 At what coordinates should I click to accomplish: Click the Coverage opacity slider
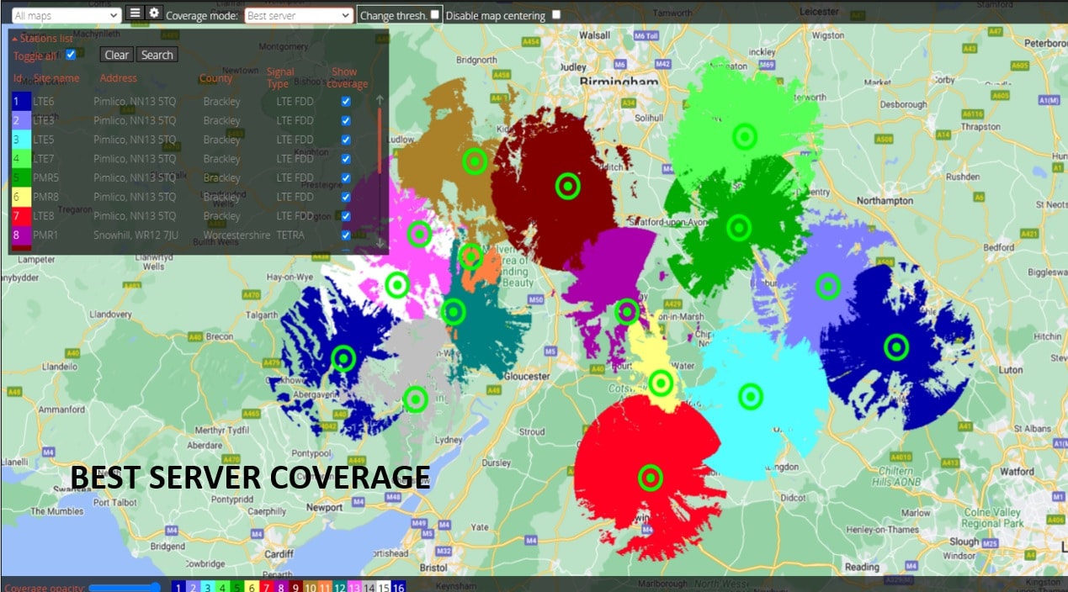pyautogui.click(x=125, y=588)
